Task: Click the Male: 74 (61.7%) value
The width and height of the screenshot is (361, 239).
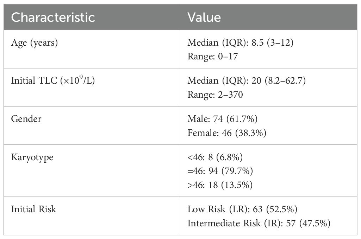Action: pos(223,119)
